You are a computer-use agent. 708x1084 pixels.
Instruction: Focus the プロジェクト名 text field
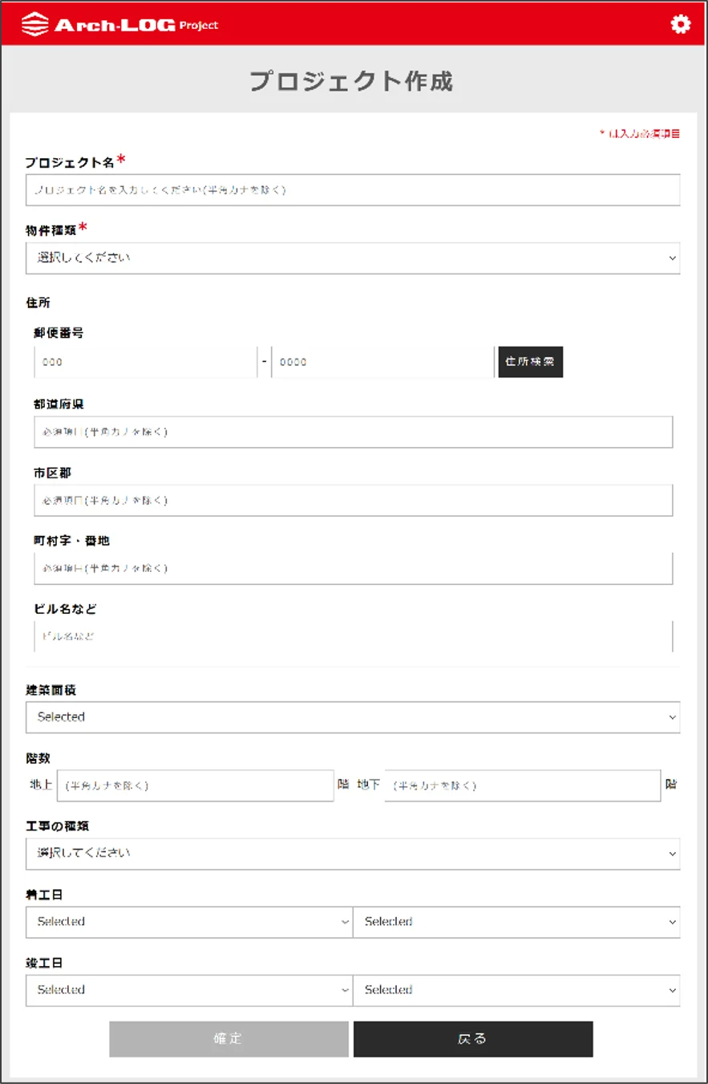click(x=353, y=190)
